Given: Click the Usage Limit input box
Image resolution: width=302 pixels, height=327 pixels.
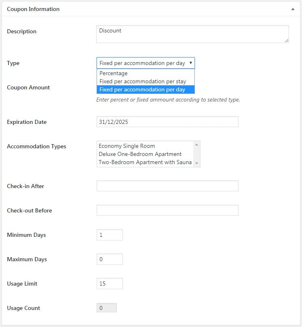Looking at the screenshot, I should (x=110, y=284).
